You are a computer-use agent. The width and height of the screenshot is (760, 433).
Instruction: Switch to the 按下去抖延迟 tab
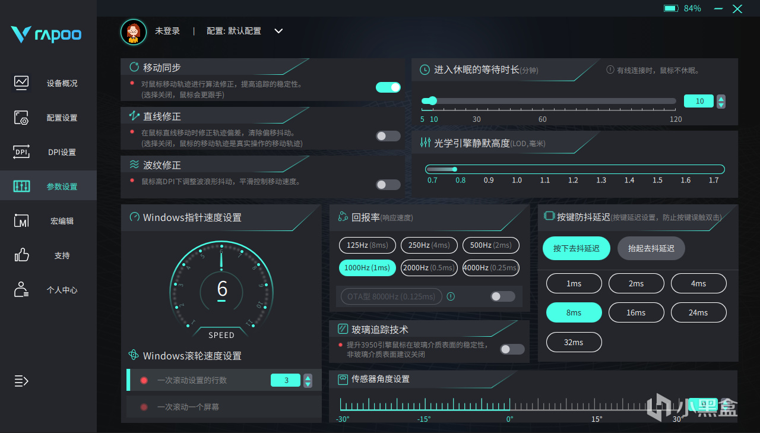point(576,248)
